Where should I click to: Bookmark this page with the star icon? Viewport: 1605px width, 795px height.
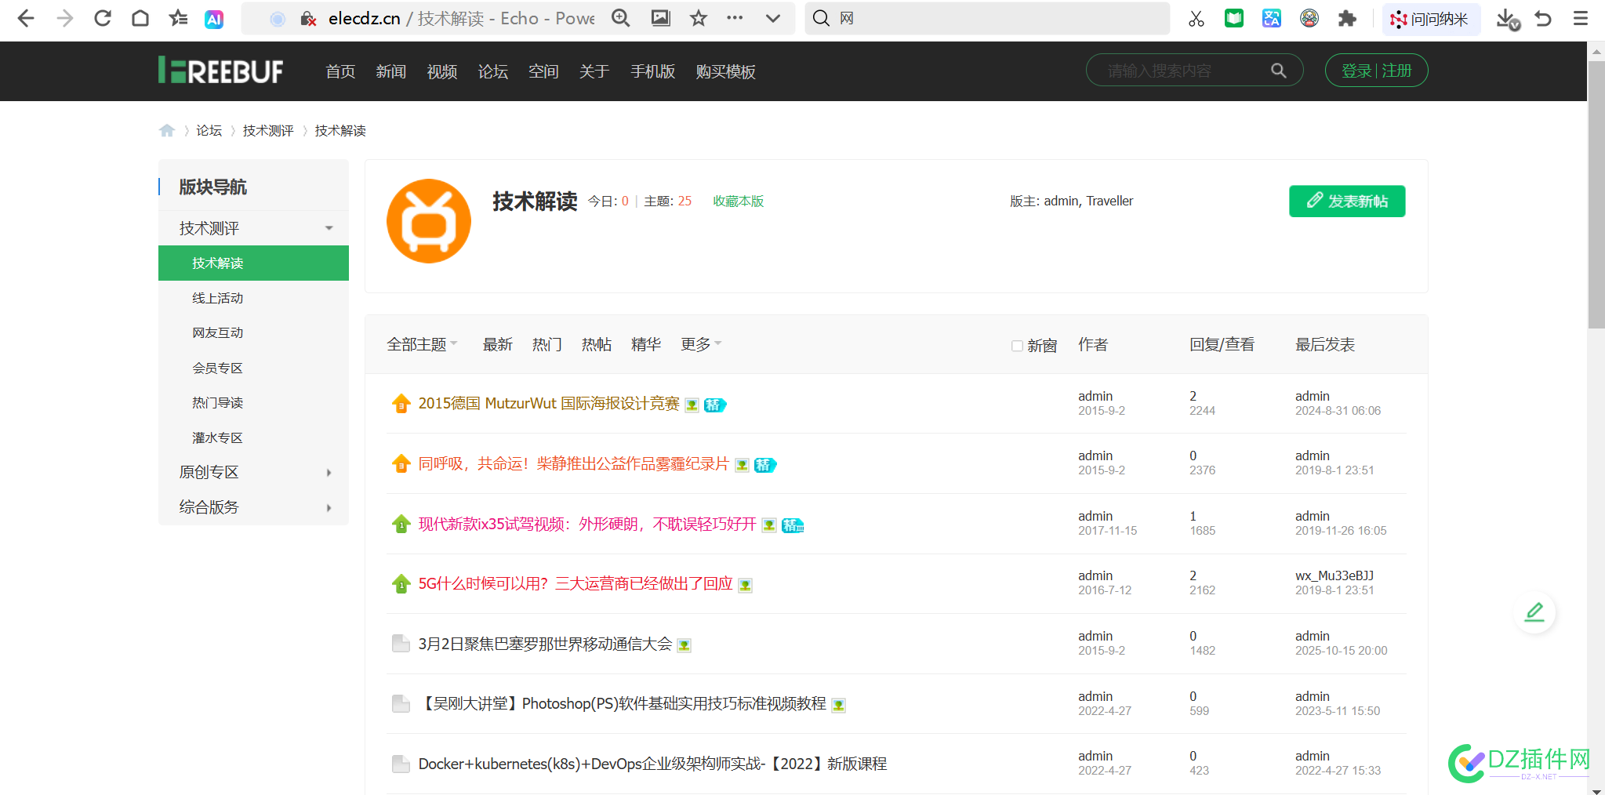click(698, 18)
